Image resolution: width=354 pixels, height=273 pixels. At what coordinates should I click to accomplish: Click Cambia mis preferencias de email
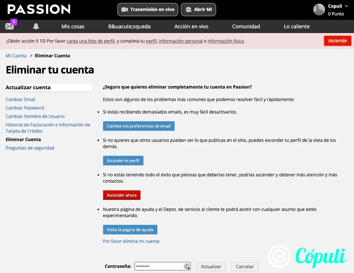pos(139,126)
